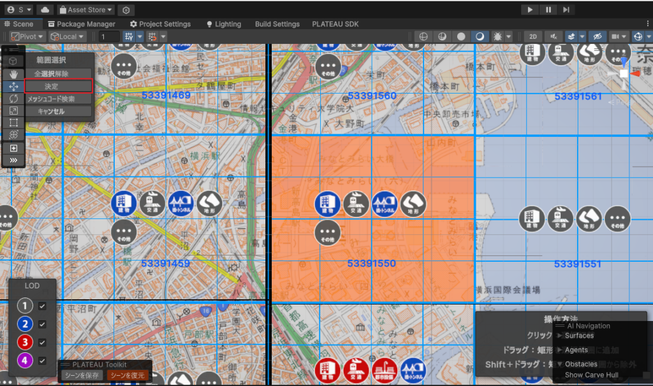Click the cloud services icon
653x386 pixels.
45,10
